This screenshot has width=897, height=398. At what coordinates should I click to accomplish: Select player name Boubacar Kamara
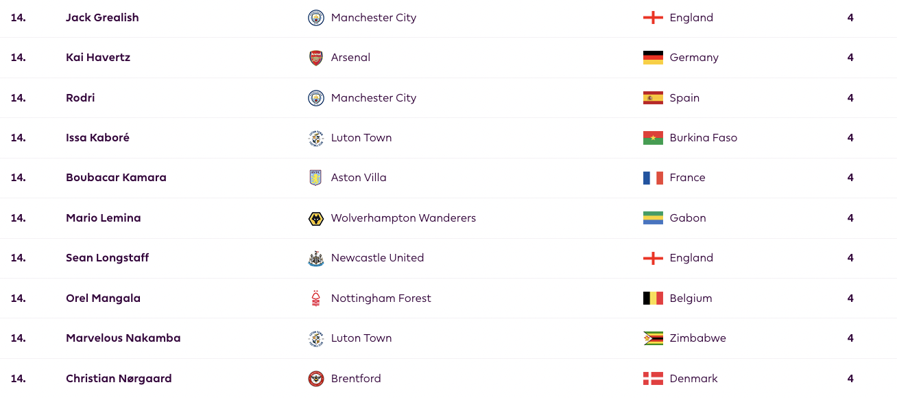[x=116, y=178]
